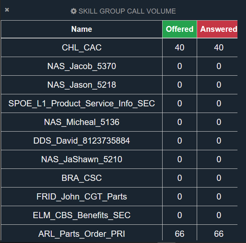The image size is (246, 243).
Task: Select ELM_CBS_Benefits_SEC skill group
Action: [81, 215]
